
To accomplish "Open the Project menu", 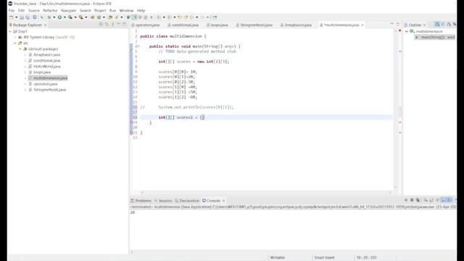I will (100, 10).
